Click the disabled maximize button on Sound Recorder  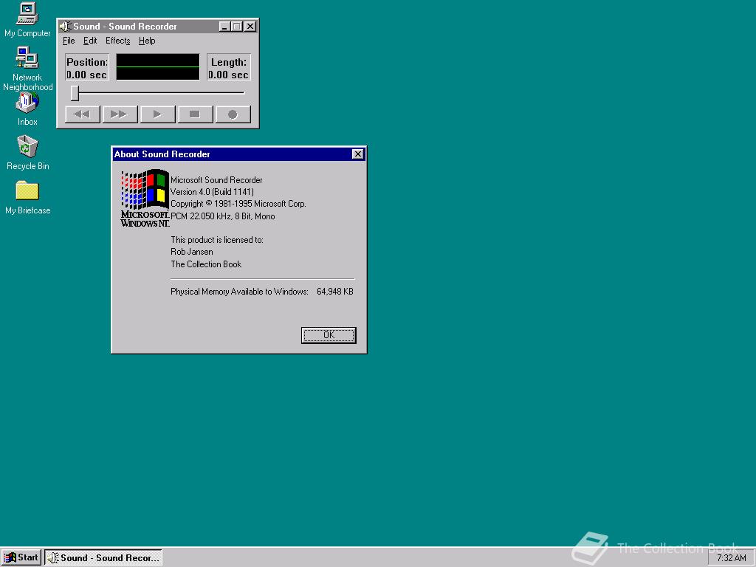tap(236, 27)
